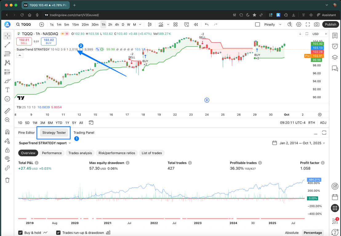Open the indicators menu icon
This screenshot has height=236, width=341.
tap(161, 25)
